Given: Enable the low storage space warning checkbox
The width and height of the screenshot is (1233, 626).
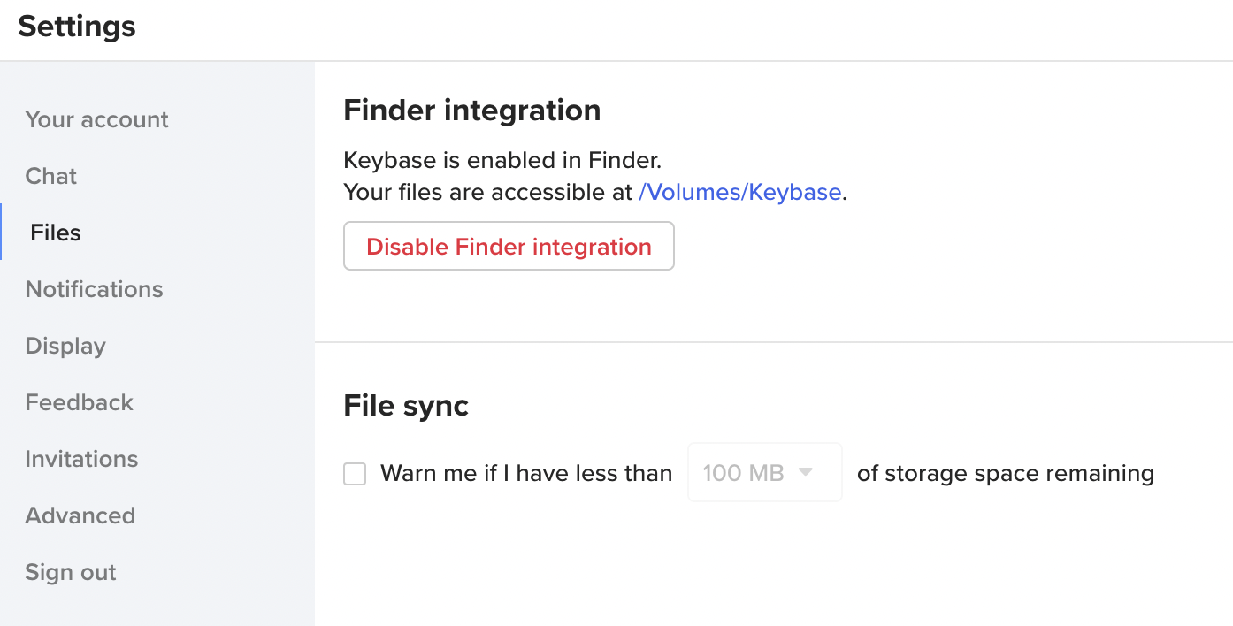Looking at the screenshot, I should coord(355,474).
